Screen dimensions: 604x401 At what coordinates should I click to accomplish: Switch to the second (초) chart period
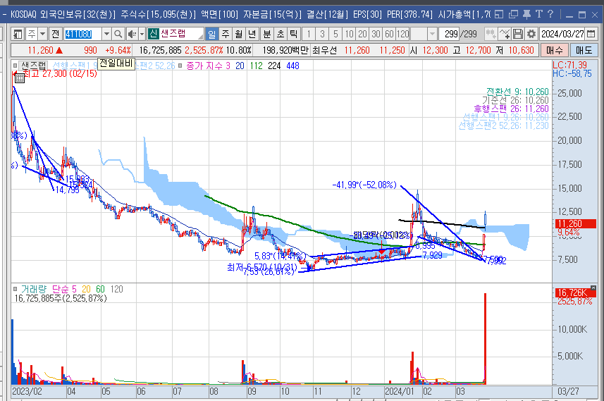(280, 35)
